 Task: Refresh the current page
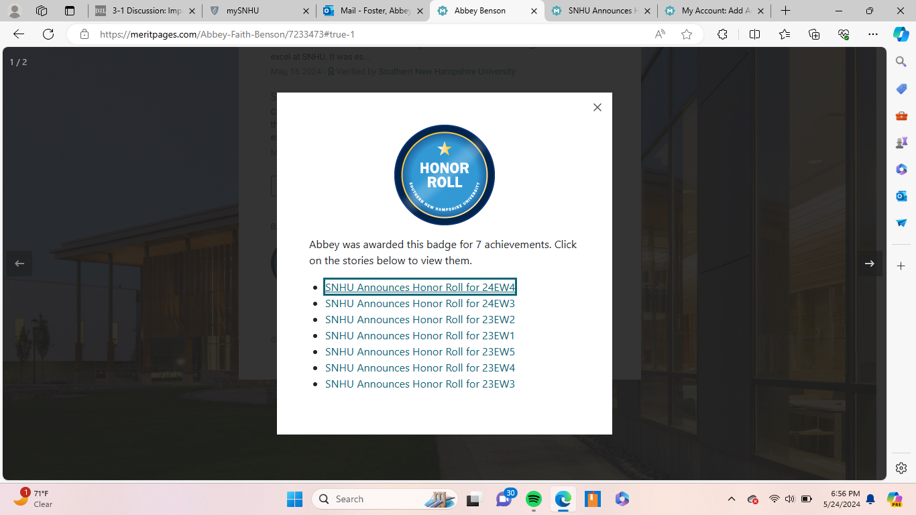coord(48,34)
